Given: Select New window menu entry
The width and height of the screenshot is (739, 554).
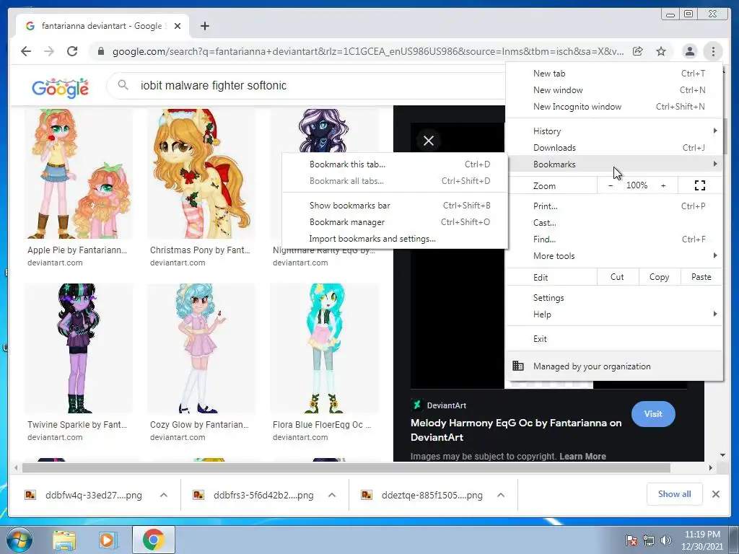Looking at the screenshot, I should pos(615,90).
